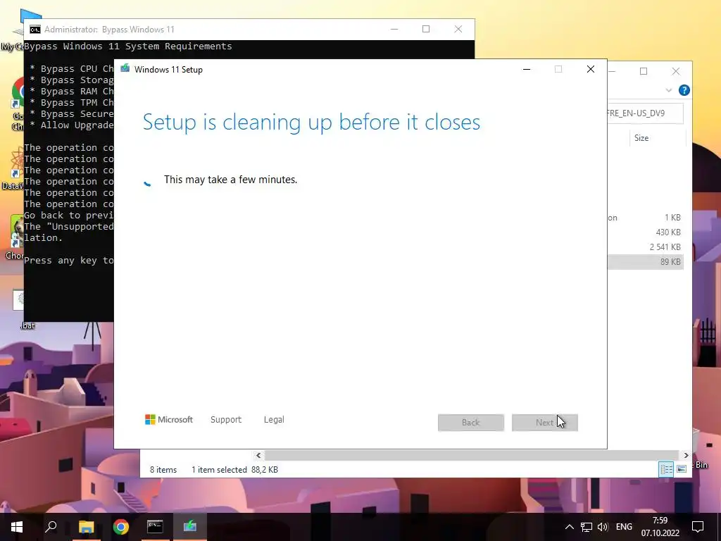721x541 pixels.
Task: Launch Google Chrome from the taskbar
Action: click(x=121, y=527)
